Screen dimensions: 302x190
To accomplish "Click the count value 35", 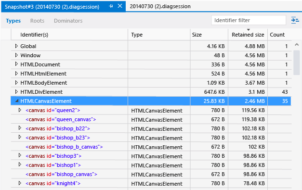I will [x=285, y=101].
